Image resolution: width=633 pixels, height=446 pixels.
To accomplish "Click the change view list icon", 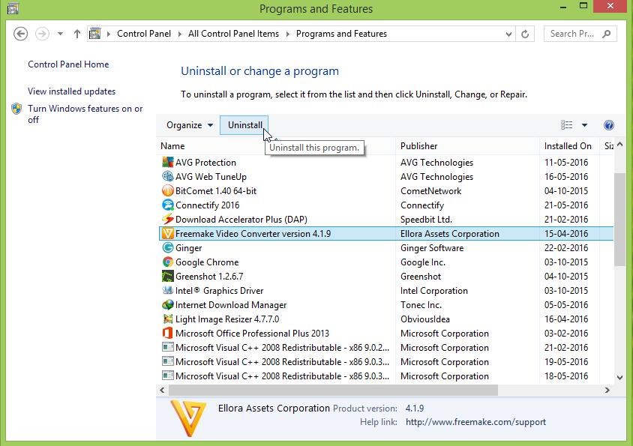I will [x=566, y=125].
